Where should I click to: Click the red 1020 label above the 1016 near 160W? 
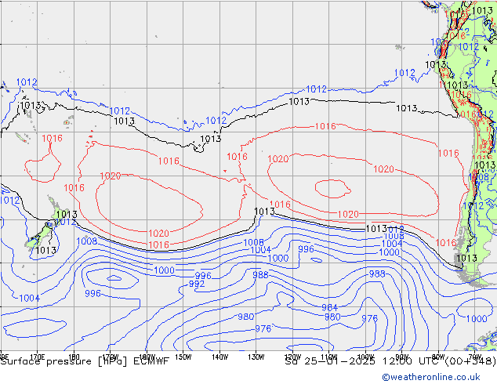[159, 234]
